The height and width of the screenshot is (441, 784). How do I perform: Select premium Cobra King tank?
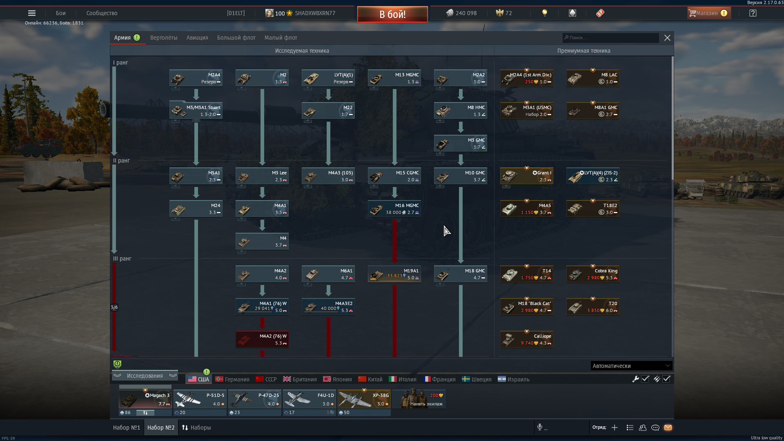pyautogui.click(x=593, y=274)
